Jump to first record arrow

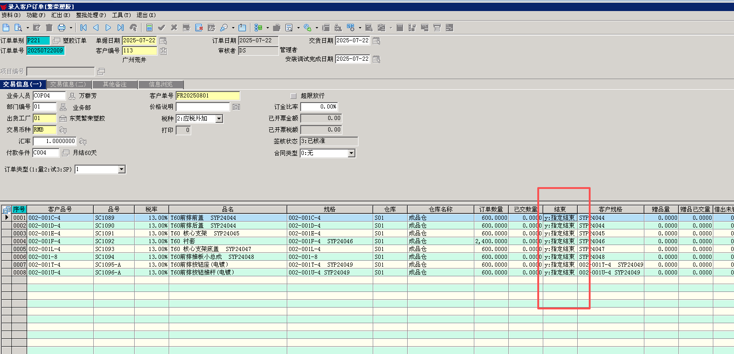[x=83, y=28]
